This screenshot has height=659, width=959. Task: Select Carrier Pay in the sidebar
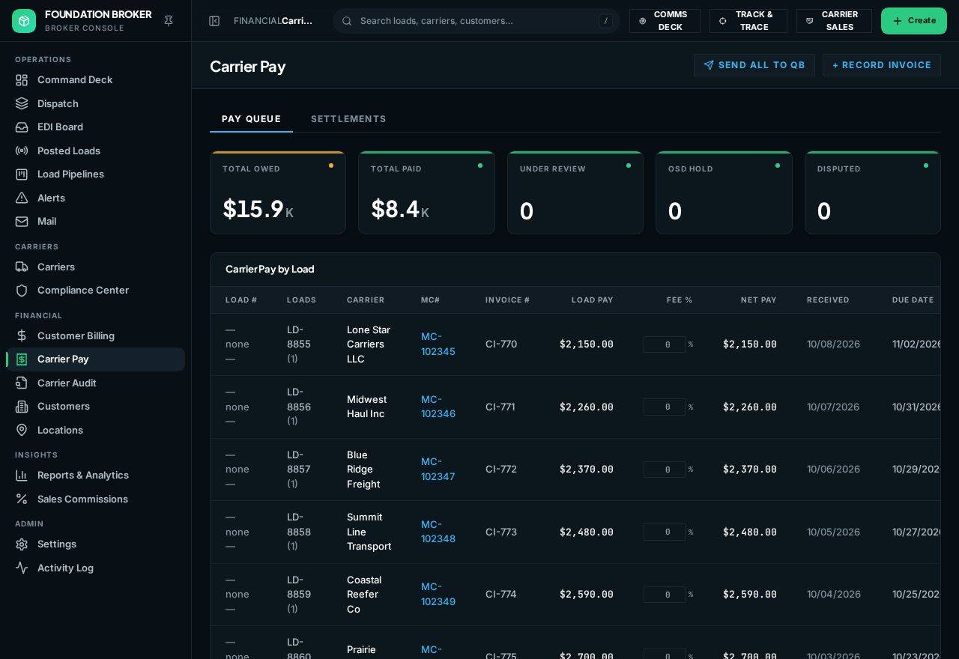[95, 359]
